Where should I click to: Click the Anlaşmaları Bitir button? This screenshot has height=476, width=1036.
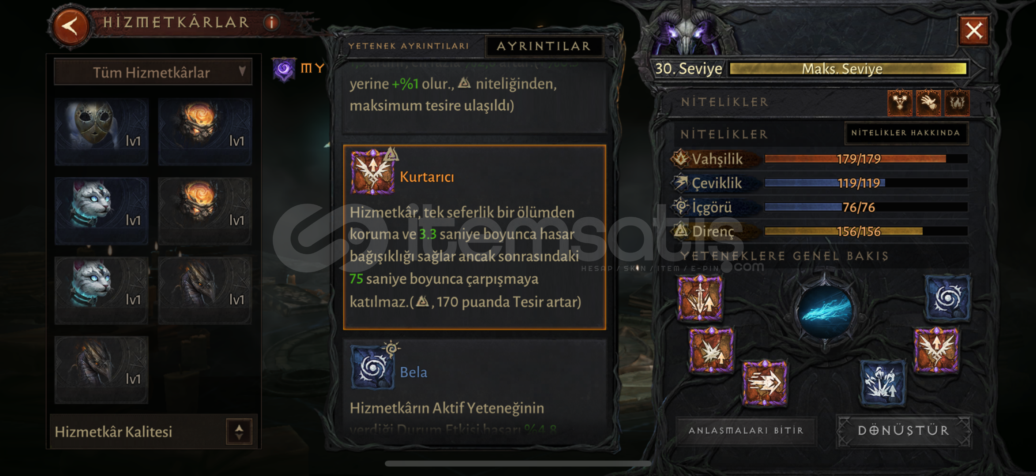coord(746,430)
